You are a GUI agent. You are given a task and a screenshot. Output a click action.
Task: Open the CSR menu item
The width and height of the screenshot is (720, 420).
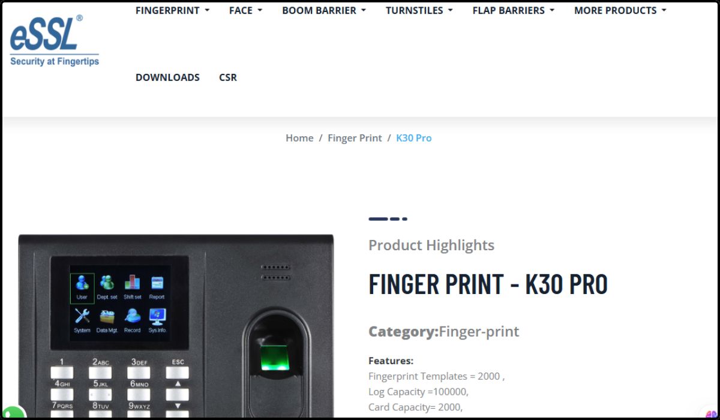(228, 77)
